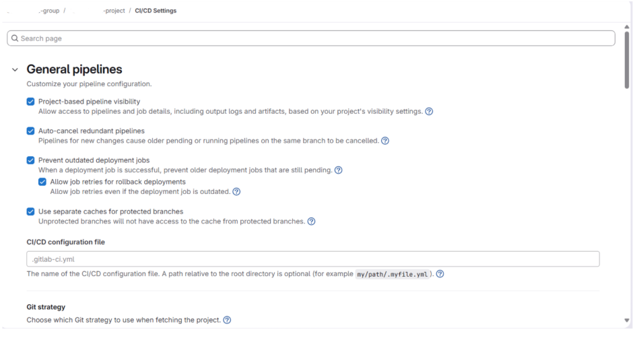
Task: Click help icon beside Git strategy description
Action: (x=227, y=320)
